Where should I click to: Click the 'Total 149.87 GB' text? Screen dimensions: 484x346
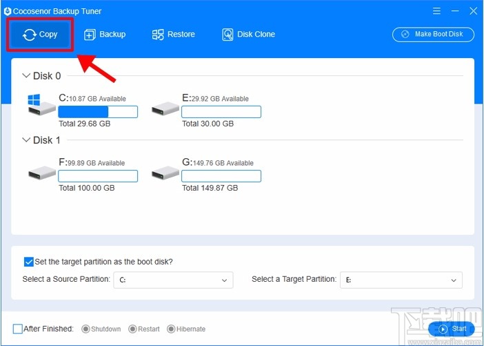pos(210,188)
